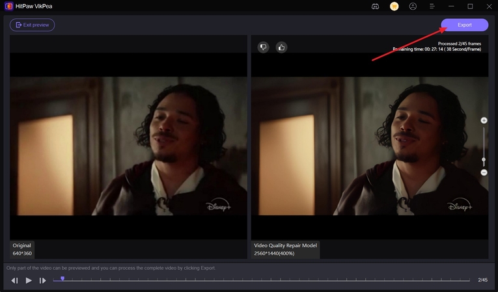Screen dimensions: 498x292
Task: Click the enhanced video preview pane
Action: tap(370, 146)
